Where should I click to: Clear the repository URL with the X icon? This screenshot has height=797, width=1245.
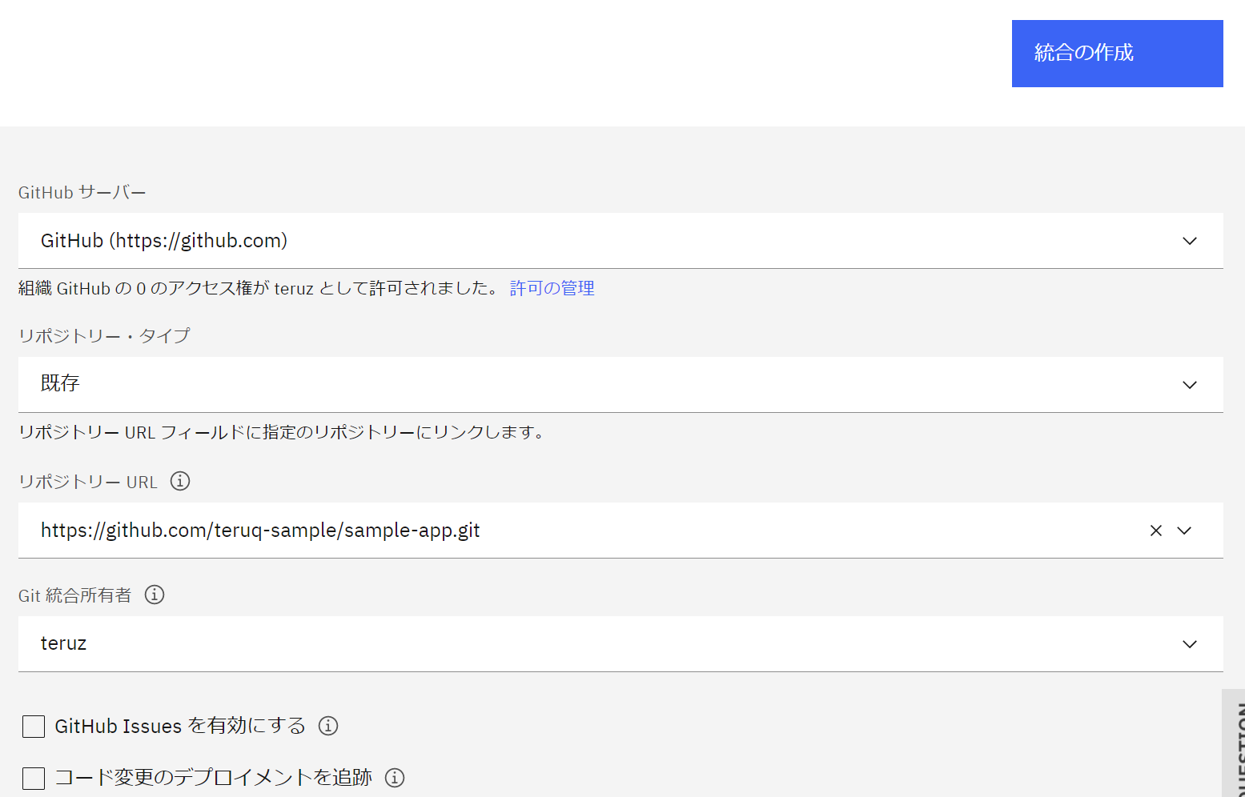click(1156, 531)
